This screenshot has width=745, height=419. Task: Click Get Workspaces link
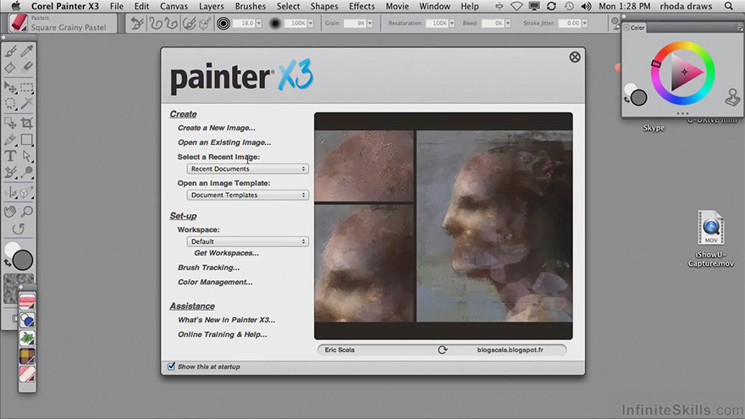pyautogui.click(x=226, y=253)
